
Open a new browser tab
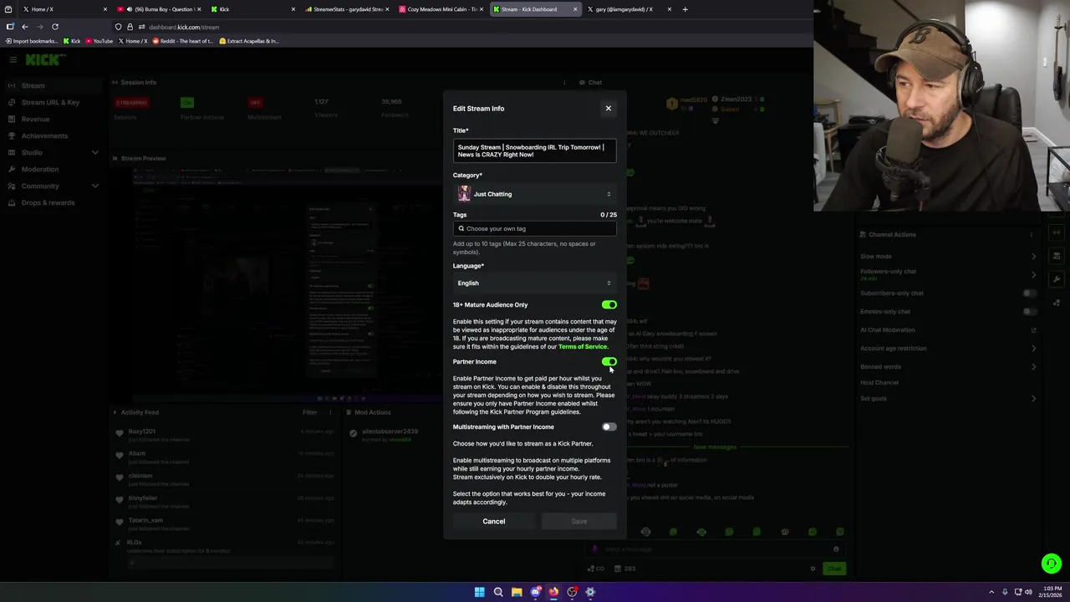[685, 9]
